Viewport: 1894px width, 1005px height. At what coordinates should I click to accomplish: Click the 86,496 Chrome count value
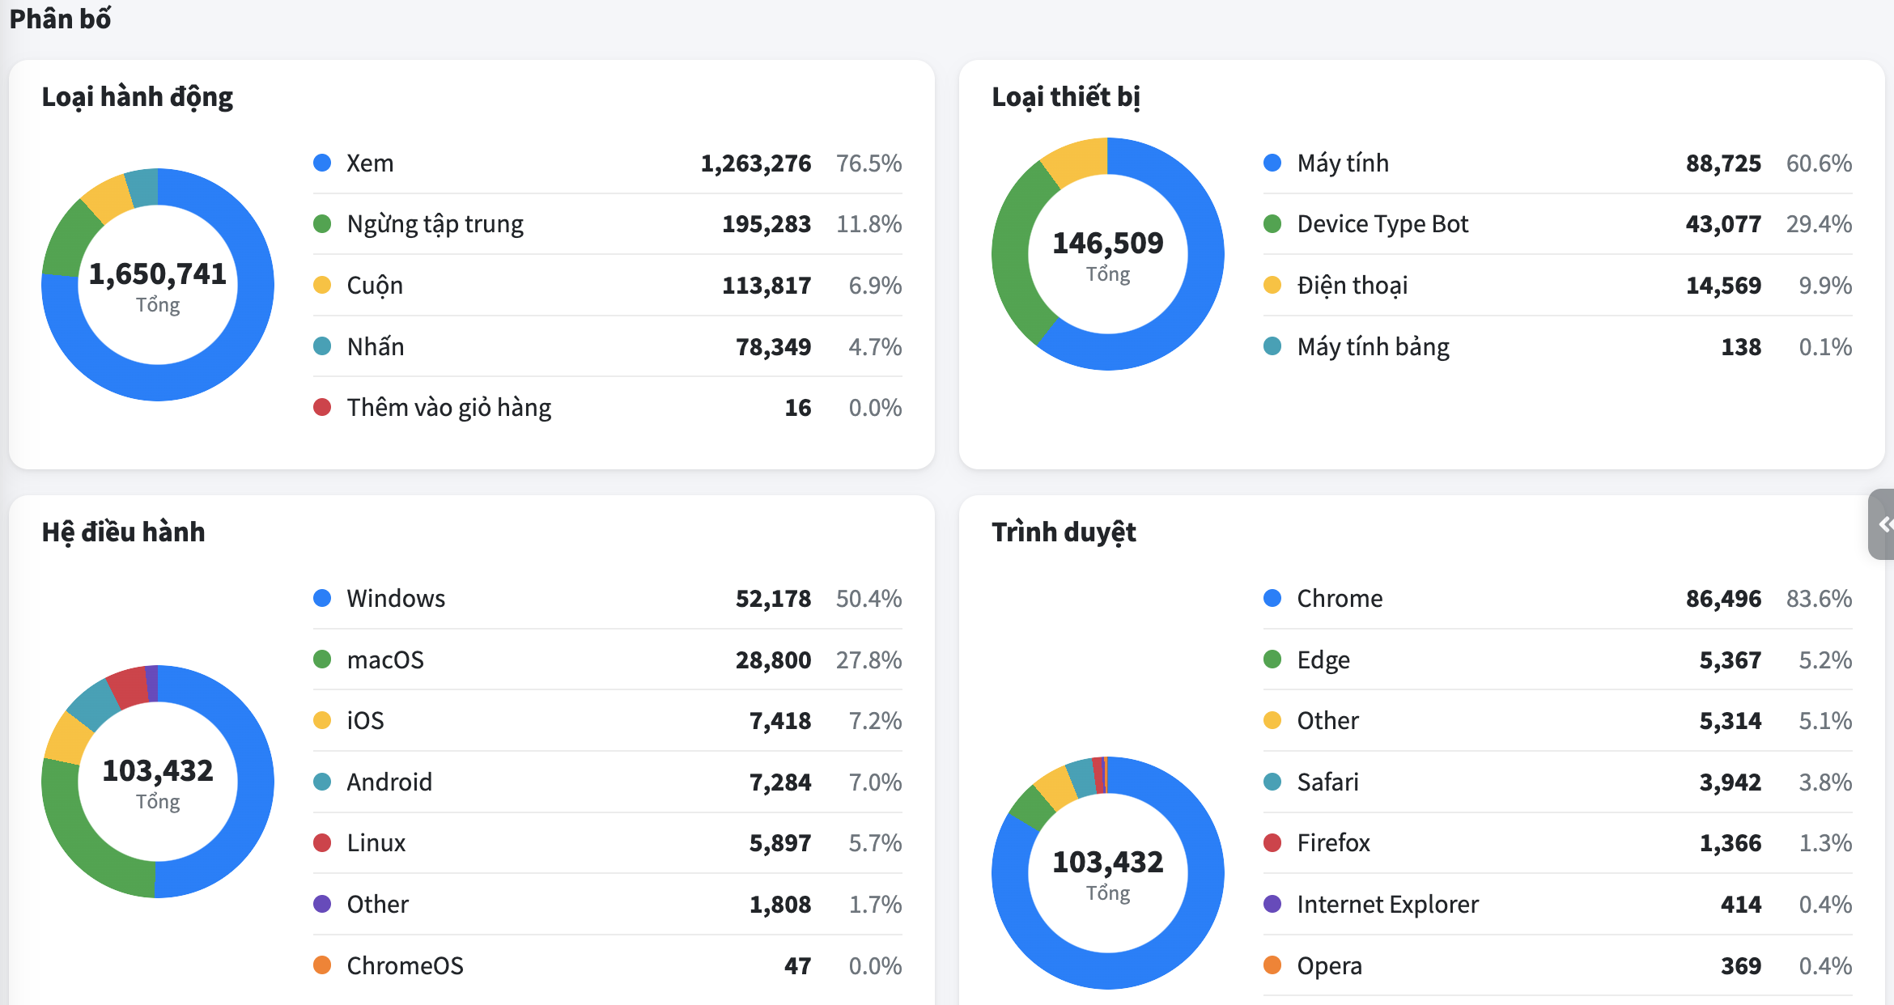point(1723,599)
